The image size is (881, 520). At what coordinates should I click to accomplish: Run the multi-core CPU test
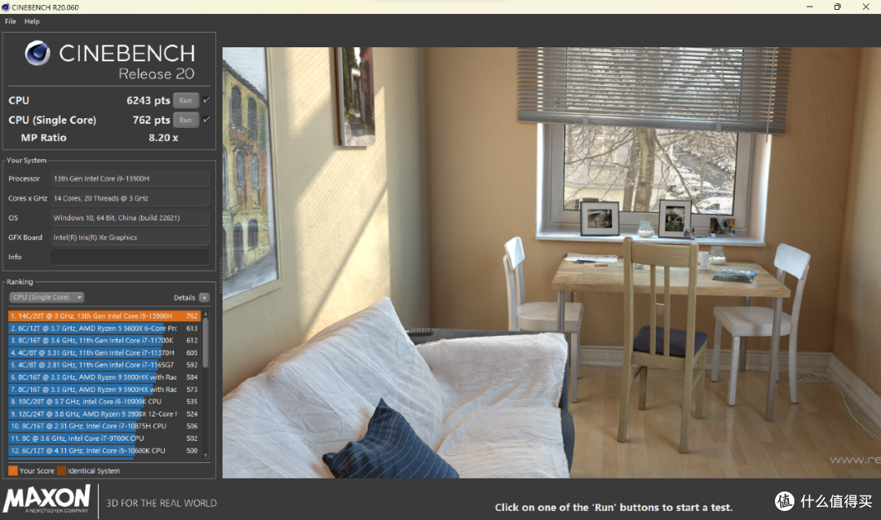pyautogui.click(x=185, y=100)
